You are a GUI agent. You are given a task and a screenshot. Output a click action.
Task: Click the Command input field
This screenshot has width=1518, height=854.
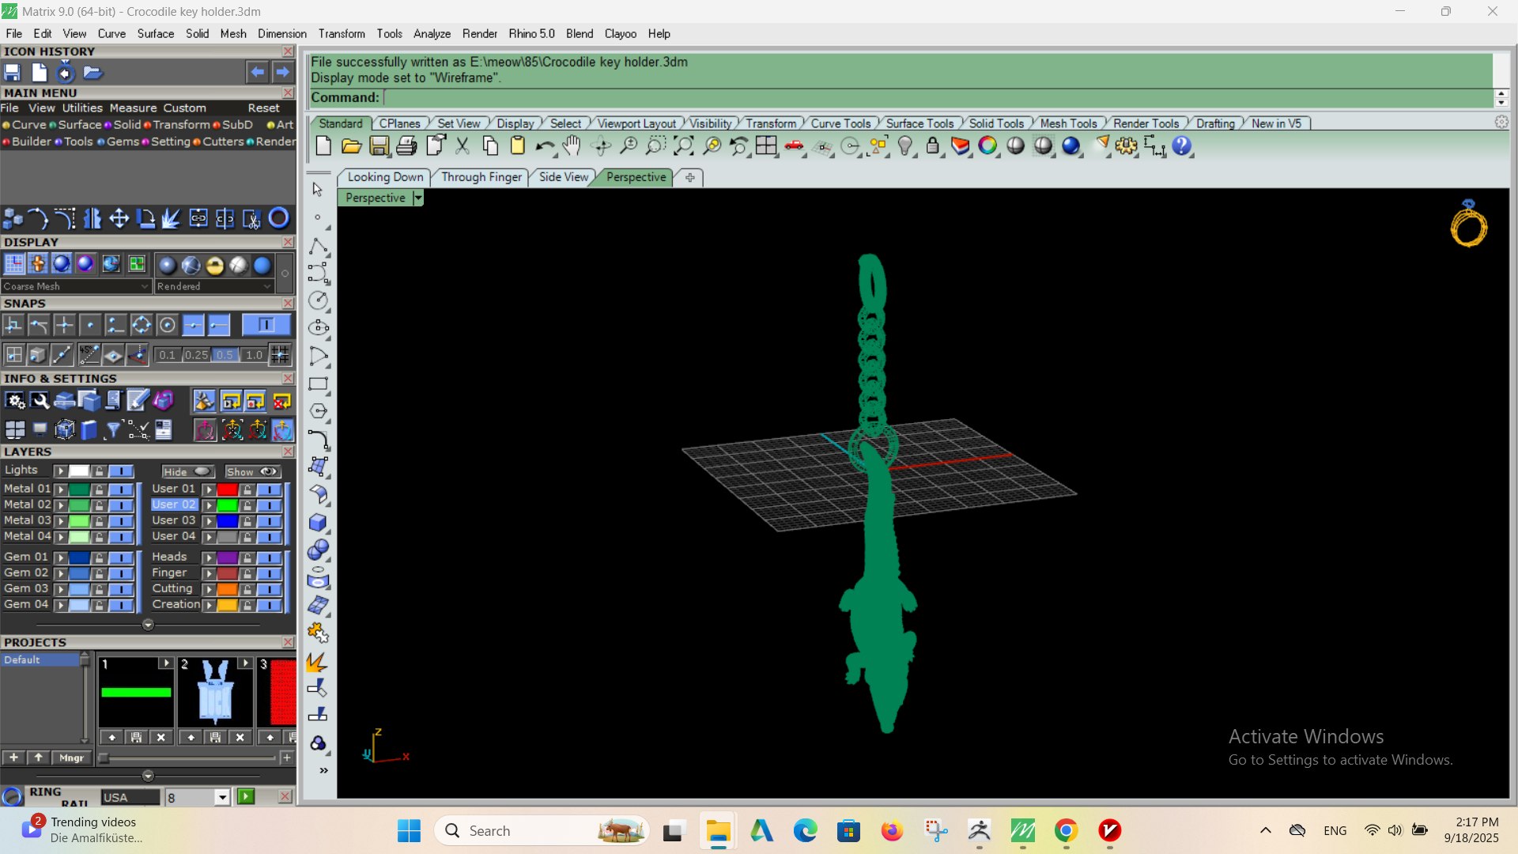click(937, 97)
